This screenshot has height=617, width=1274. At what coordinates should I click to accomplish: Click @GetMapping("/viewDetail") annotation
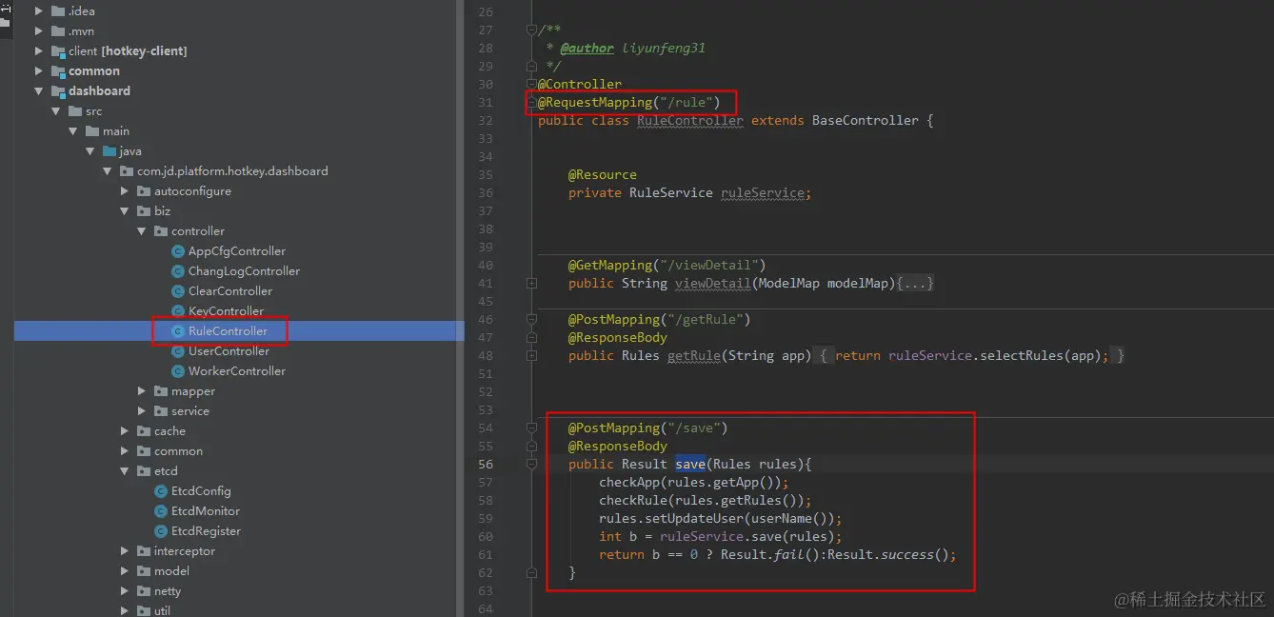click(x=667, y=266)
